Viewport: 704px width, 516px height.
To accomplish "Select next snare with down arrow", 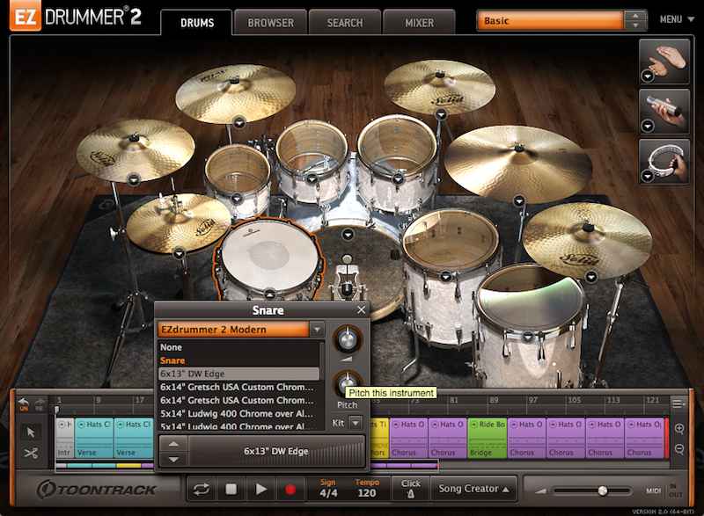I will tap(173, 460).
